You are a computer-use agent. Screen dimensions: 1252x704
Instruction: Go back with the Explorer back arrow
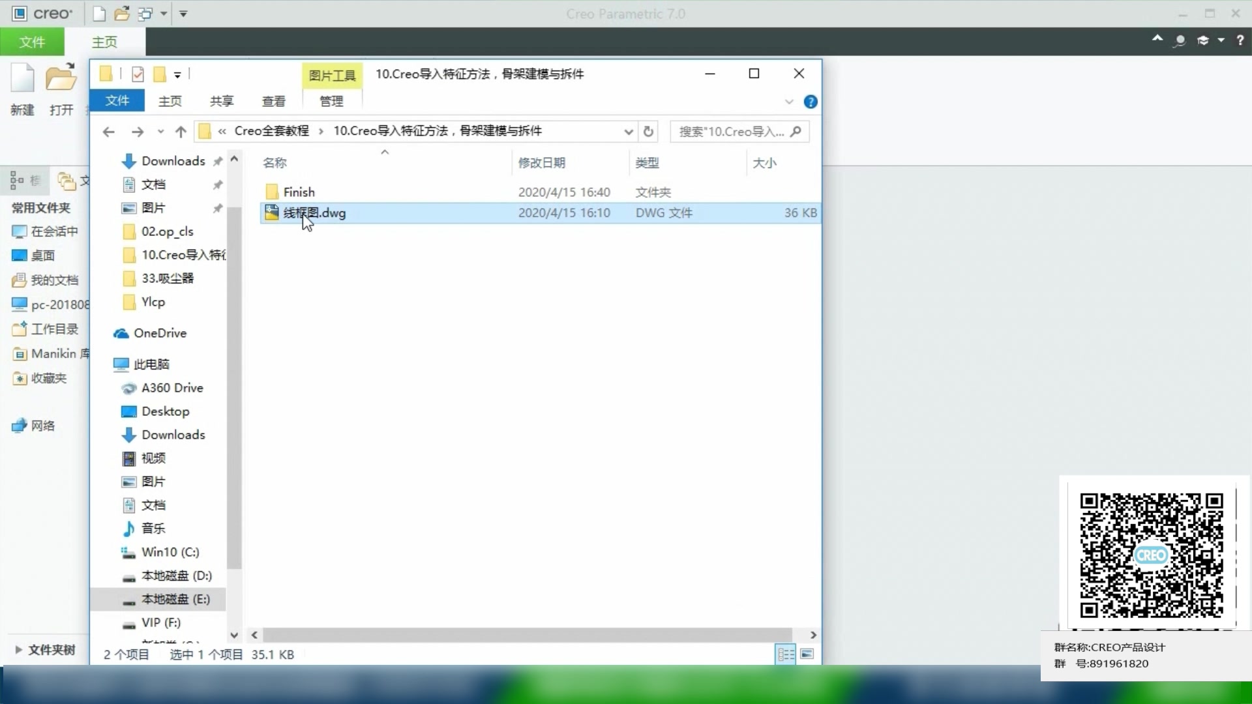(x=109, y=132)
